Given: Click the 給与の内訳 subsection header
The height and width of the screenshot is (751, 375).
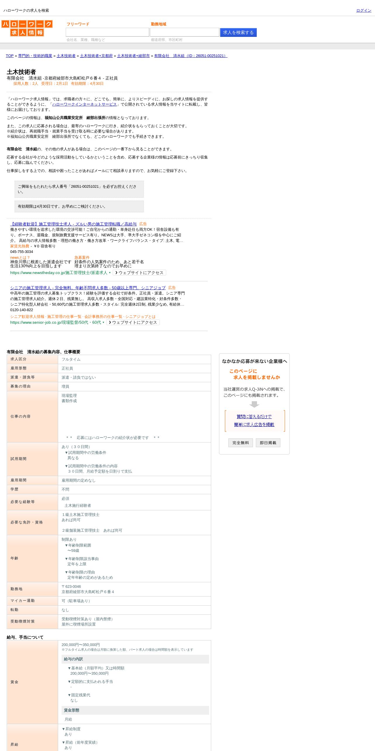Looking at the screenshot, I should (135, 659).
